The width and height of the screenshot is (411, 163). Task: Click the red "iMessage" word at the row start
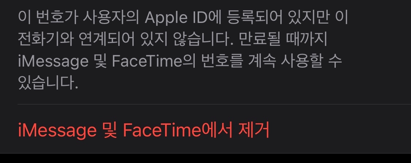point(57,130)
